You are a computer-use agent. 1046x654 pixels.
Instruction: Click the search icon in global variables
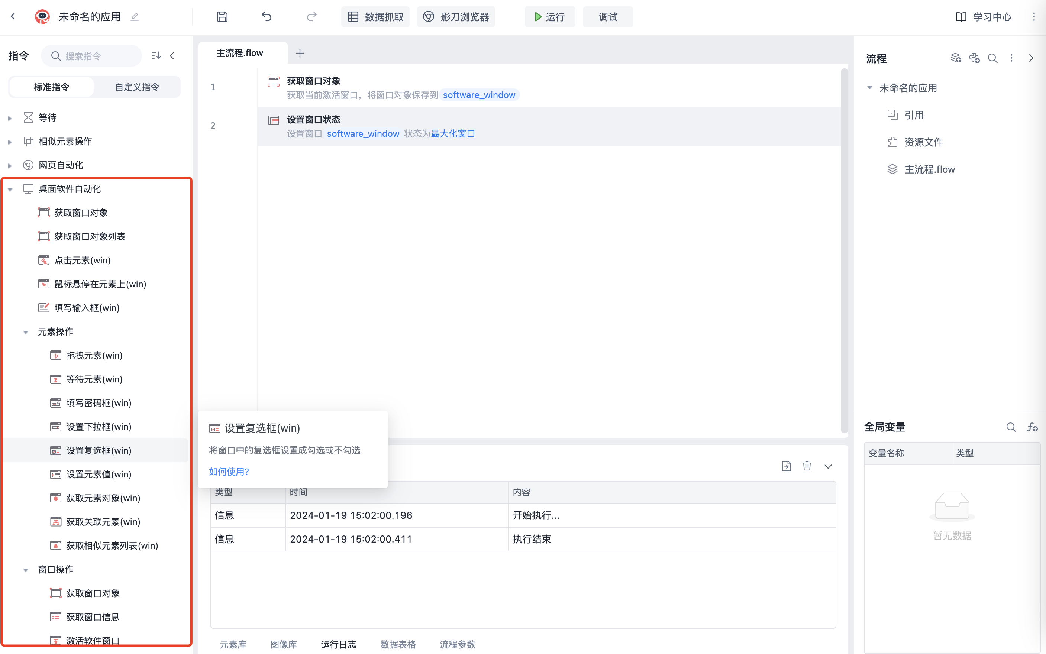pyautogui.click(x=1011, y=427)
